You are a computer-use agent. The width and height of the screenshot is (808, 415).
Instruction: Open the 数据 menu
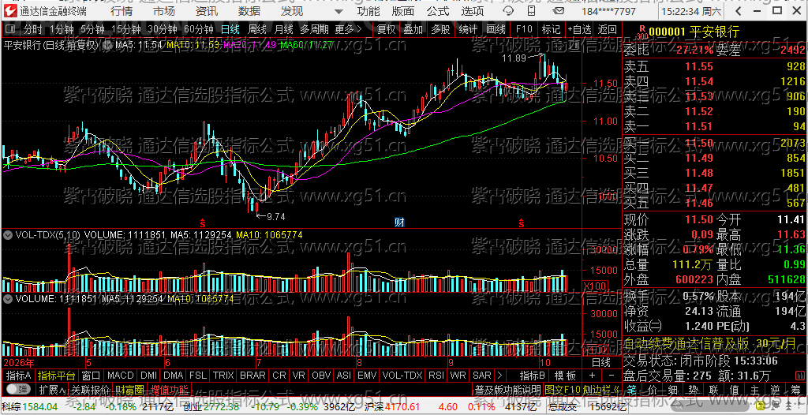249,11
